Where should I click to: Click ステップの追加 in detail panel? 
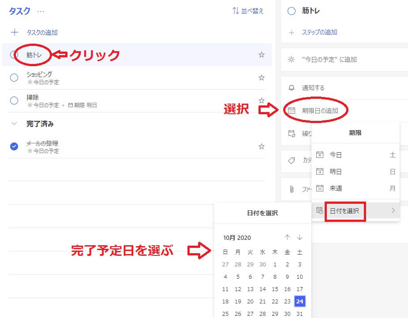point(319,32)
